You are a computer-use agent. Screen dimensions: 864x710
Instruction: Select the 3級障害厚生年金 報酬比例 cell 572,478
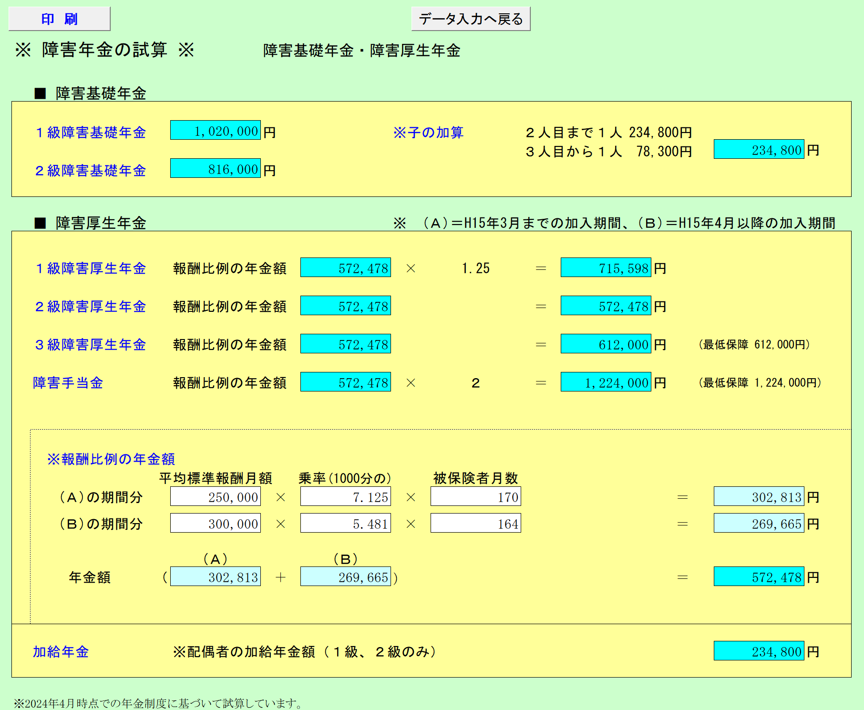pyautogui.click(x=346, y=344)
